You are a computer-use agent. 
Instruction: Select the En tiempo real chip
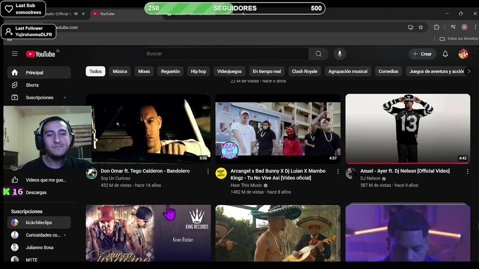[267, 71]
